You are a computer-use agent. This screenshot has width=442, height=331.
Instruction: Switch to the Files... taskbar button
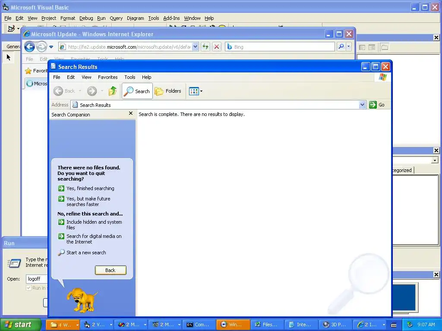tap(267, 325)
